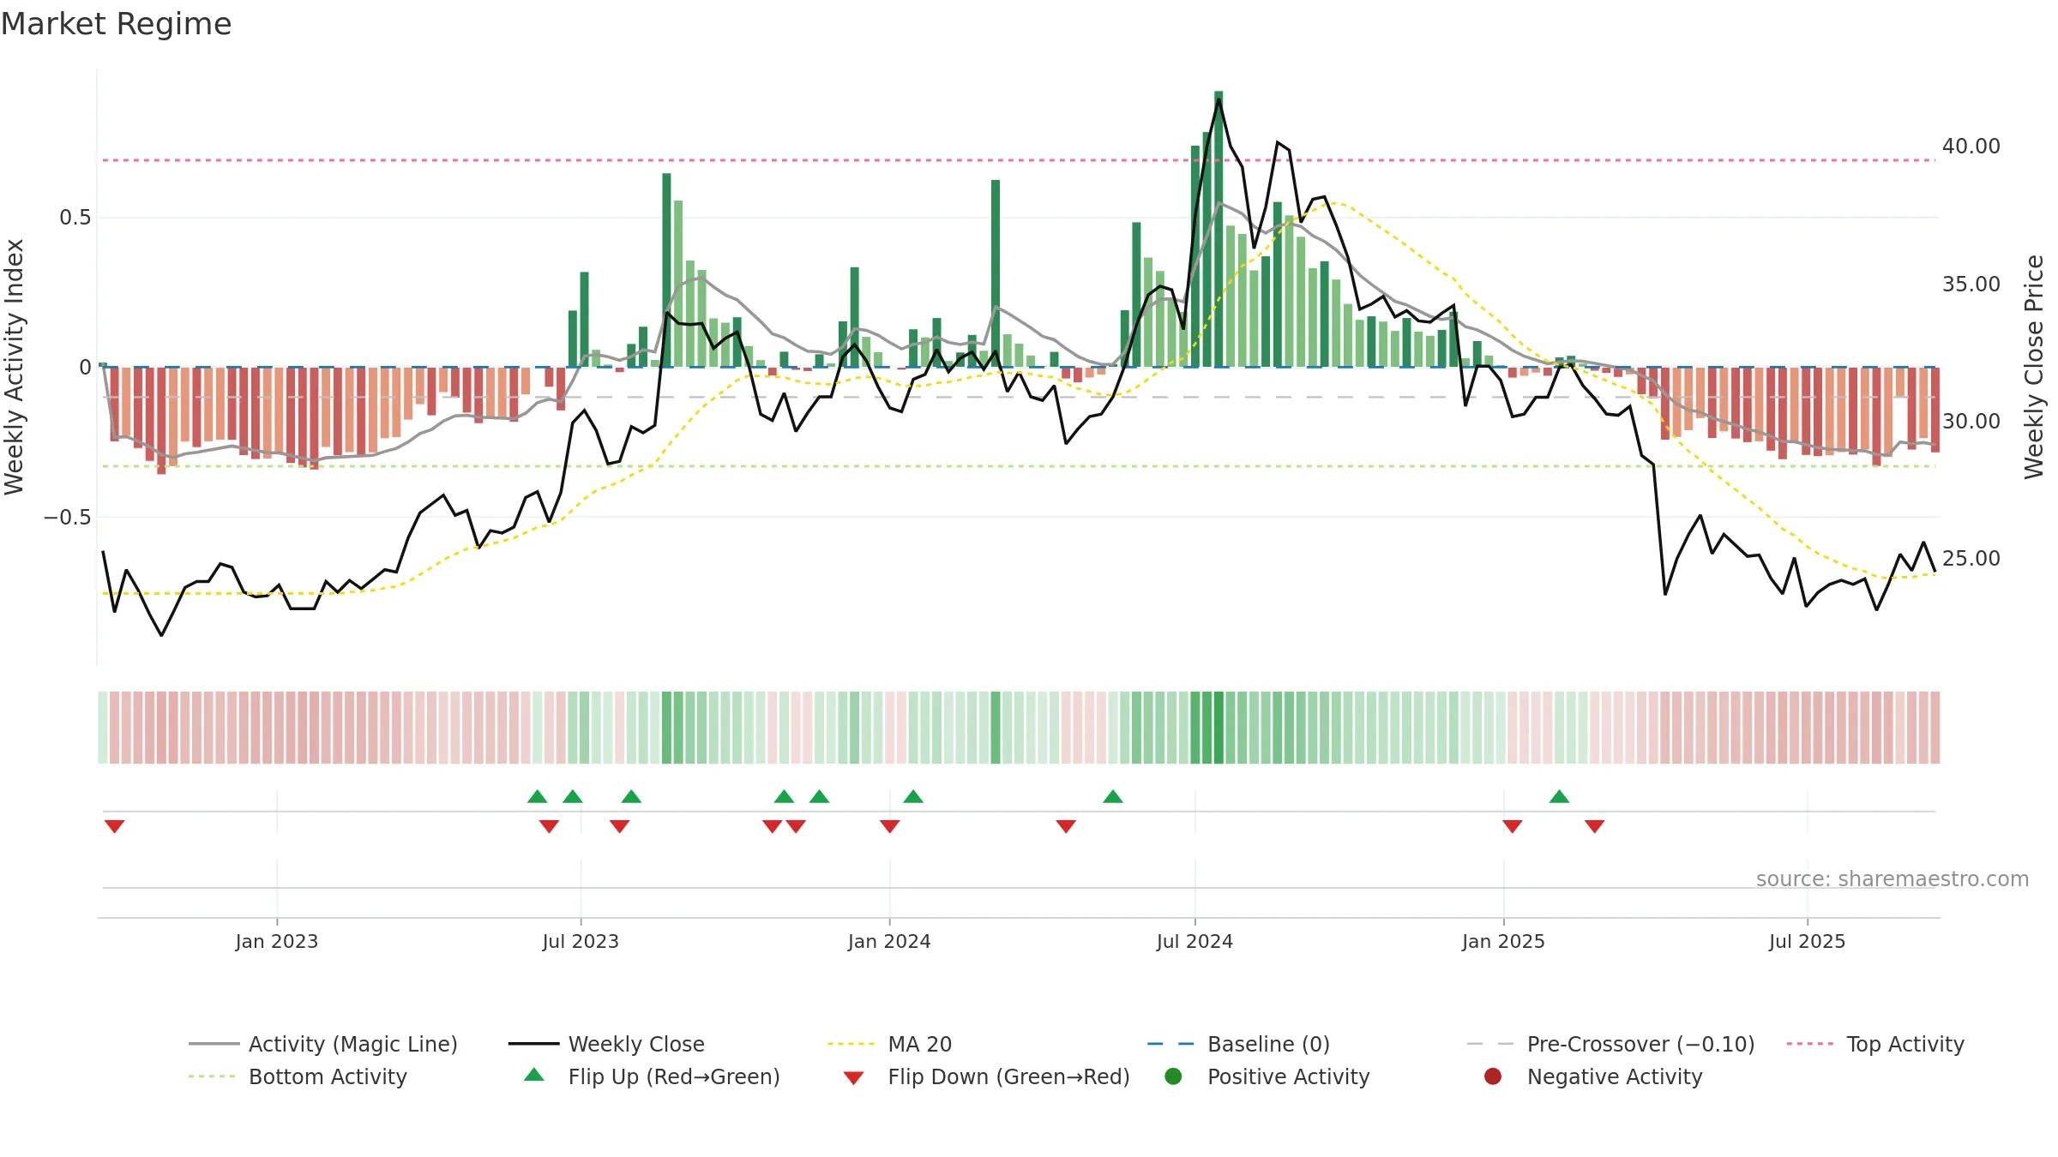This screenshot has height=1157, width=2058.
Task: Select the last red flip-down marker in 2025
Action: 1595,826
